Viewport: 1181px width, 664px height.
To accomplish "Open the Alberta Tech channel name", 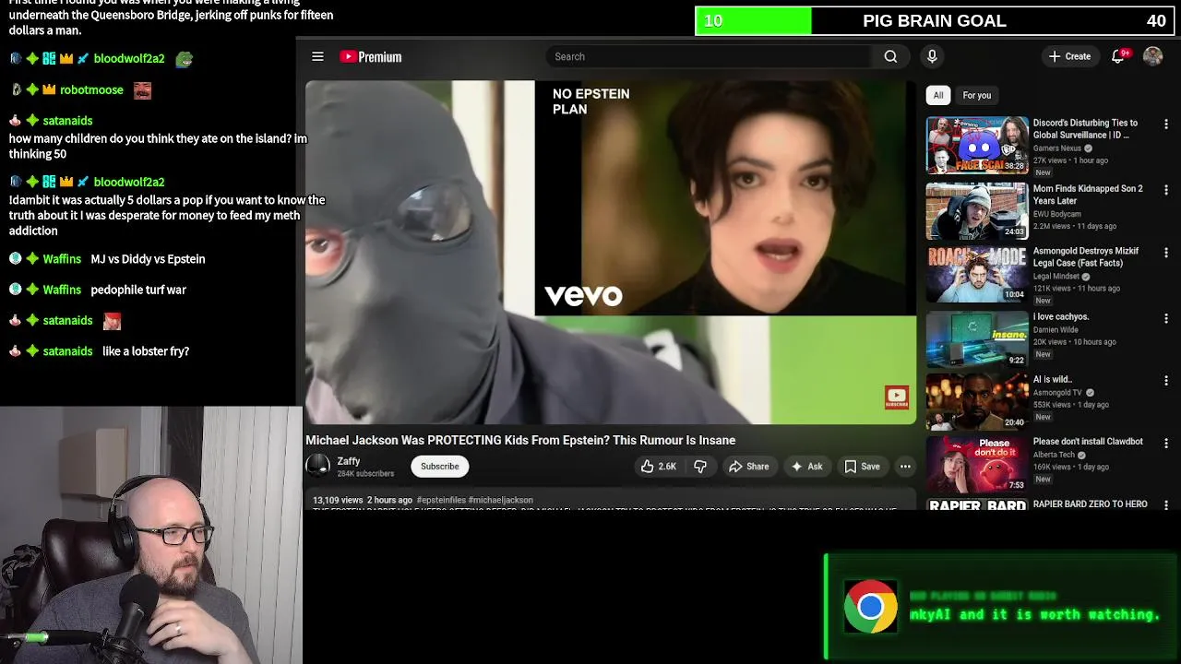I will click(1054, 456).
